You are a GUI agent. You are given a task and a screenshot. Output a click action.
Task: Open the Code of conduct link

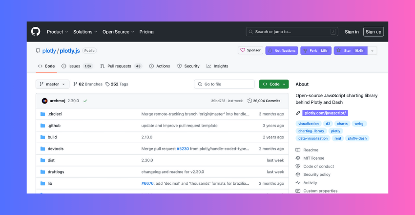click(319, 167)
